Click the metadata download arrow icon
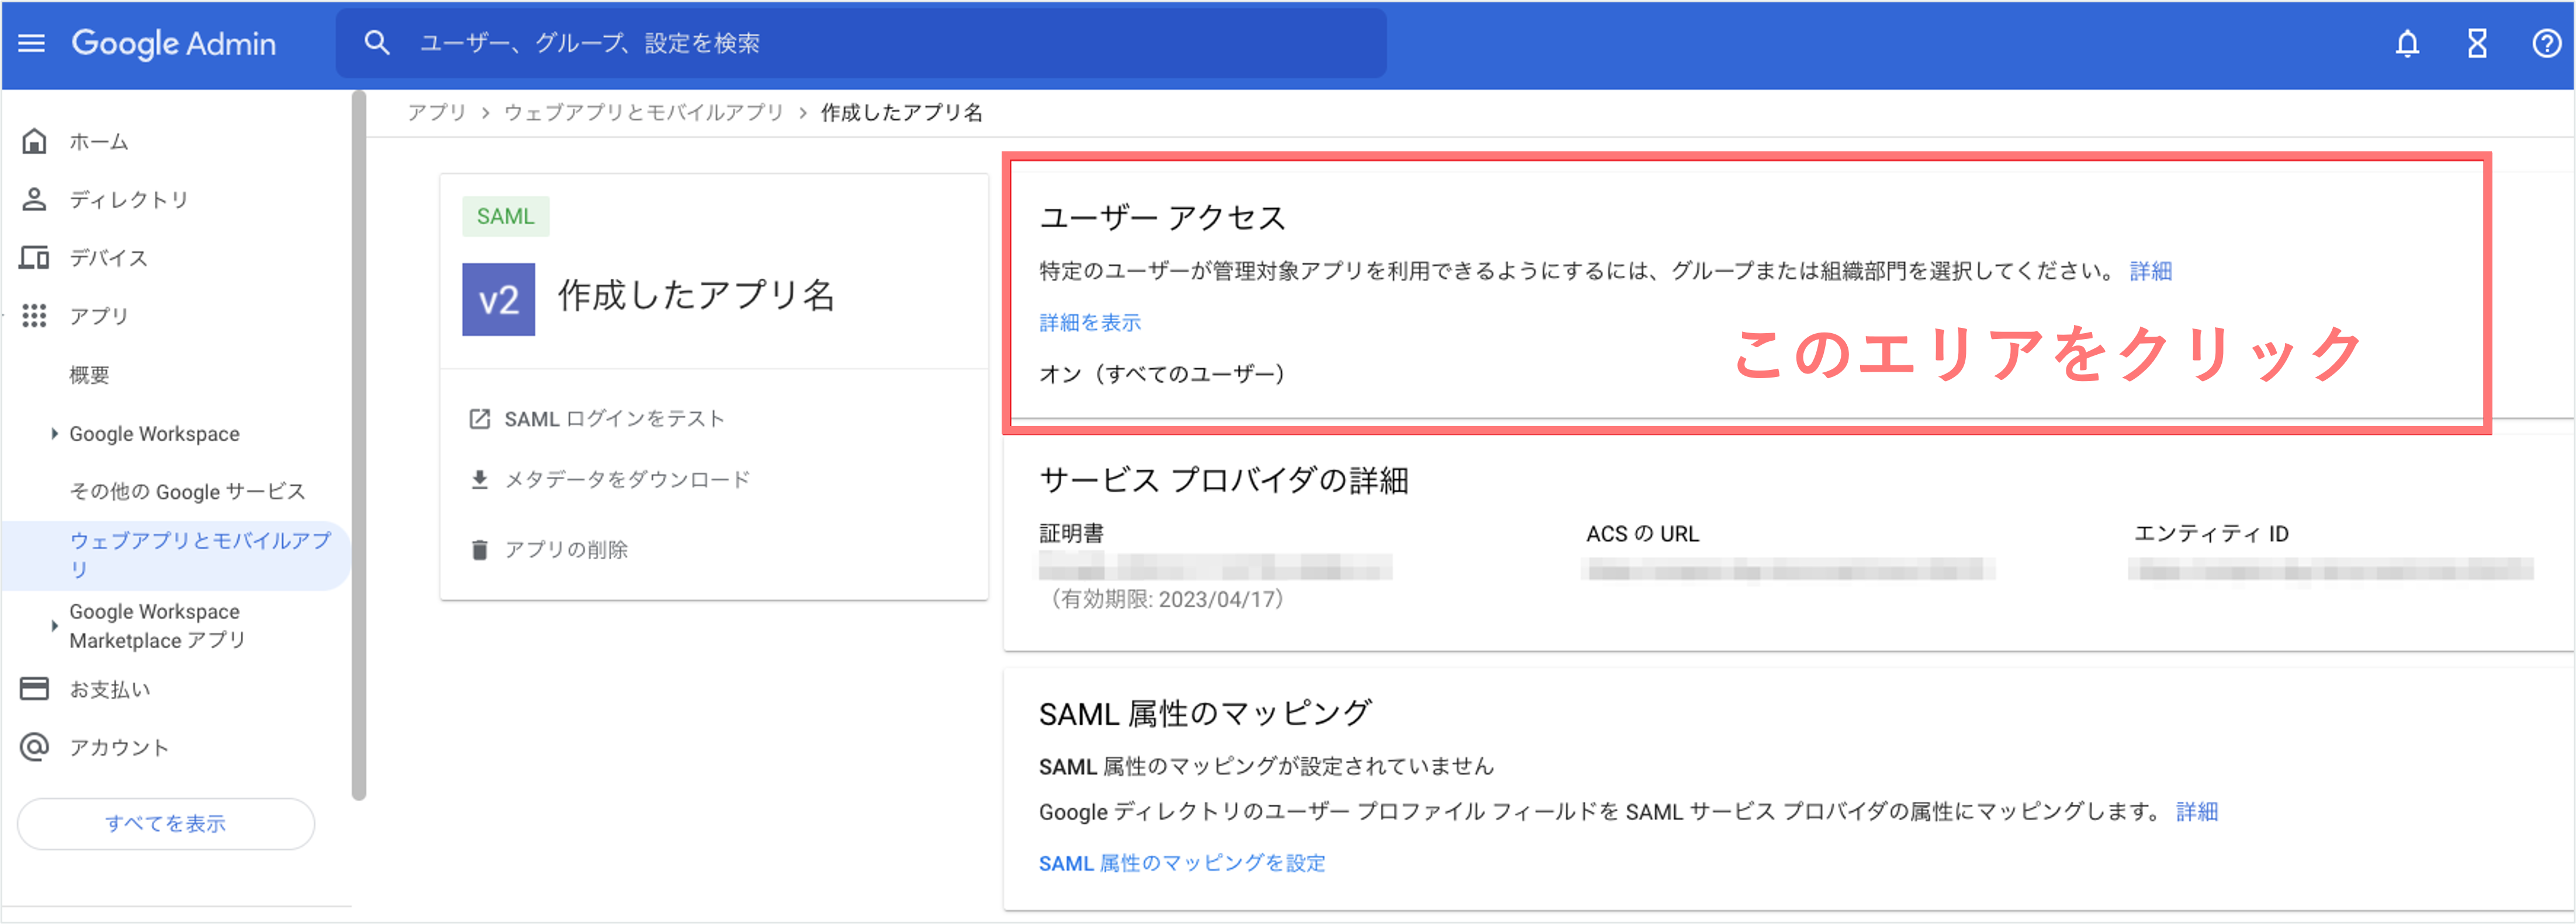2576x924 pixels. click(x=480, y=480)
